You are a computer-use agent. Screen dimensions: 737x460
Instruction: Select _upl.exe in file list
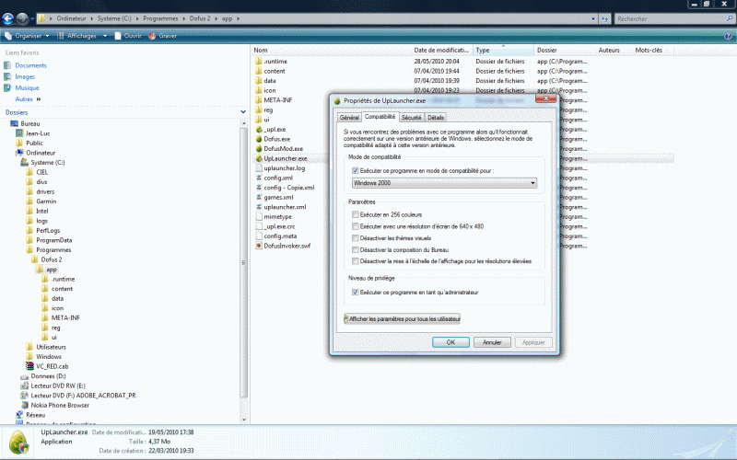pos(275,129)
